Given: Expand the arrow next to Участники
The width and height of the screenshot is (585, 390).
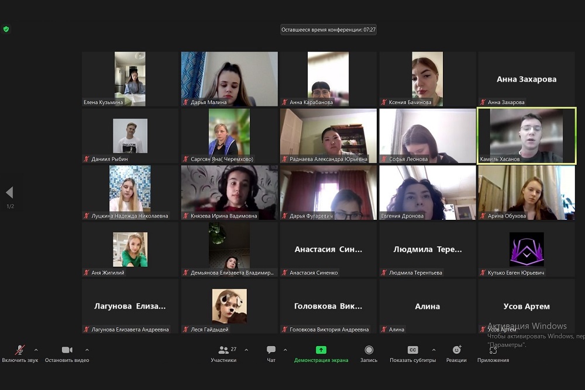Looking at the screenshot, I should pos(246,350).
